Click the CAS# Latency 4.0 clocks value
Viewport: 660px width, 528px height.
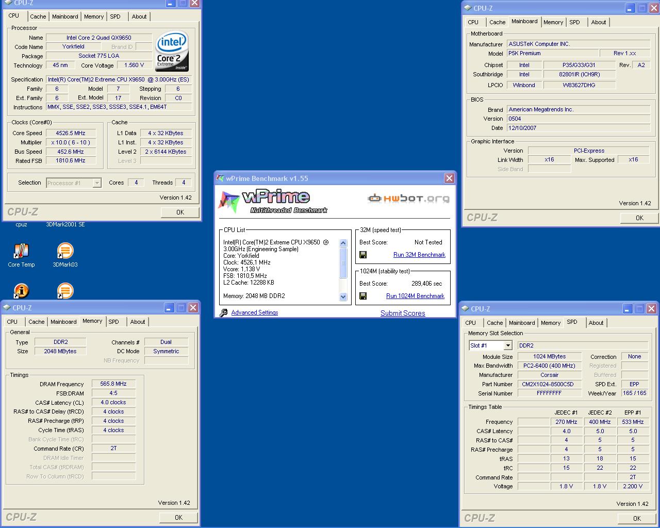pos(113,402)
